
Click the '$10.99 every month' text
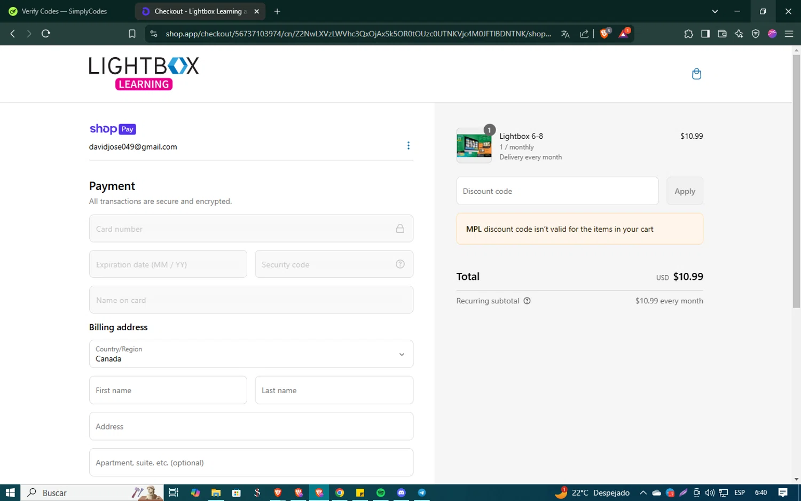669,301
